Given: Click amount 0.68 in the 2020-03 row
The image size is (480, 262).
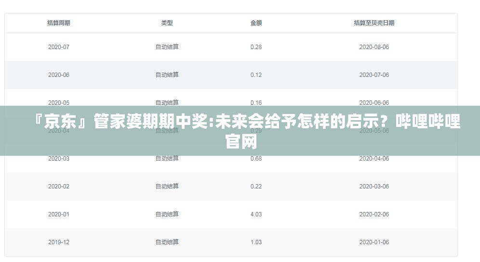Looking at the screenshot, I should click(256, 159).
